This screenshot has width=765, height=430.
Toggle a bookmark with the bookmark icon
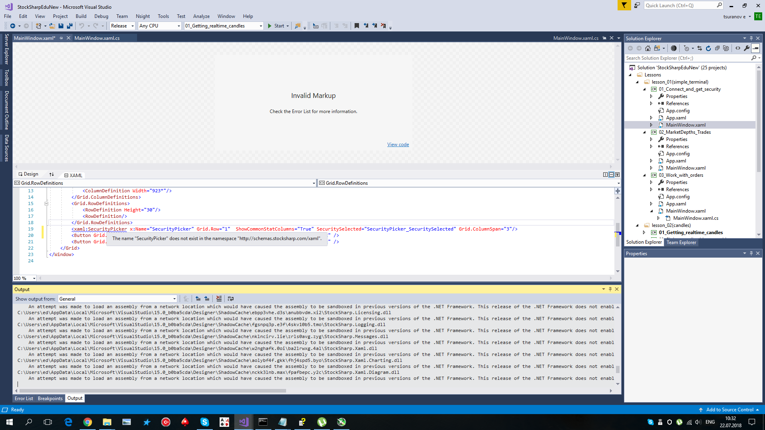click(x=357, y=26)
